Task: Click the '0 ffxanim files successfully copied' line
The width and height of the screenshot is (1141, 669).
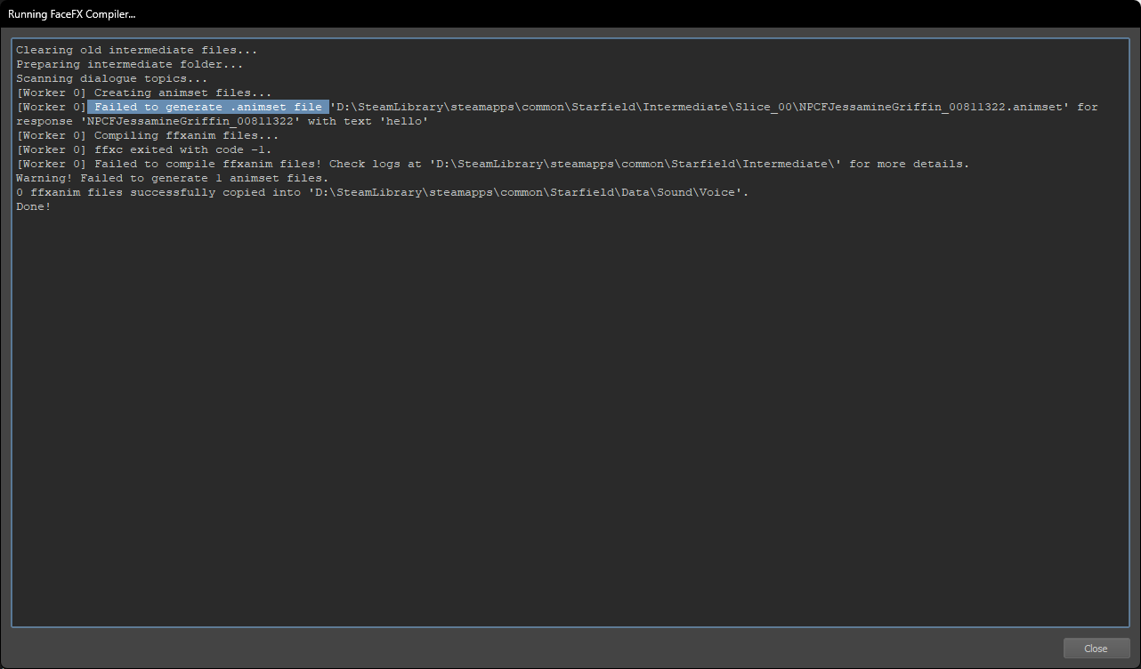Action: click(383, 192)
